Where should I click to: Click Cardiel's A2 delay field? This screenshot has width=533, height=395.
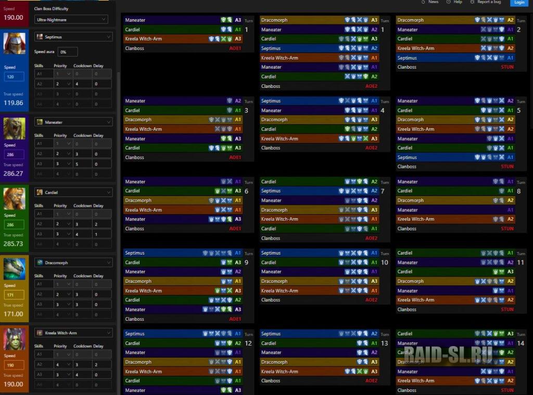(102, 225)
